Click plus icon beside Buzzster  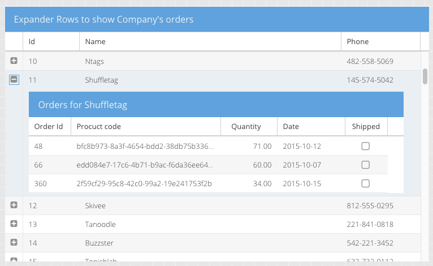pos(14,243)
